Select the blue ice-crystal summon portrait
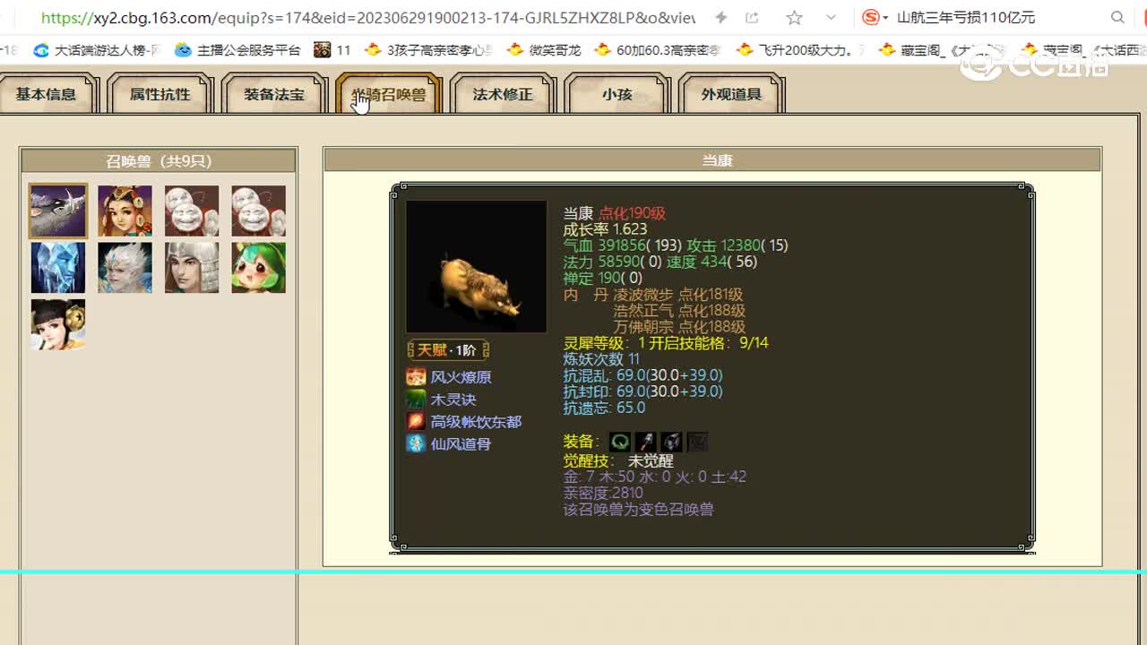Image resolution: width=1147 pixels, height=645 pixels. click(58, 268)
